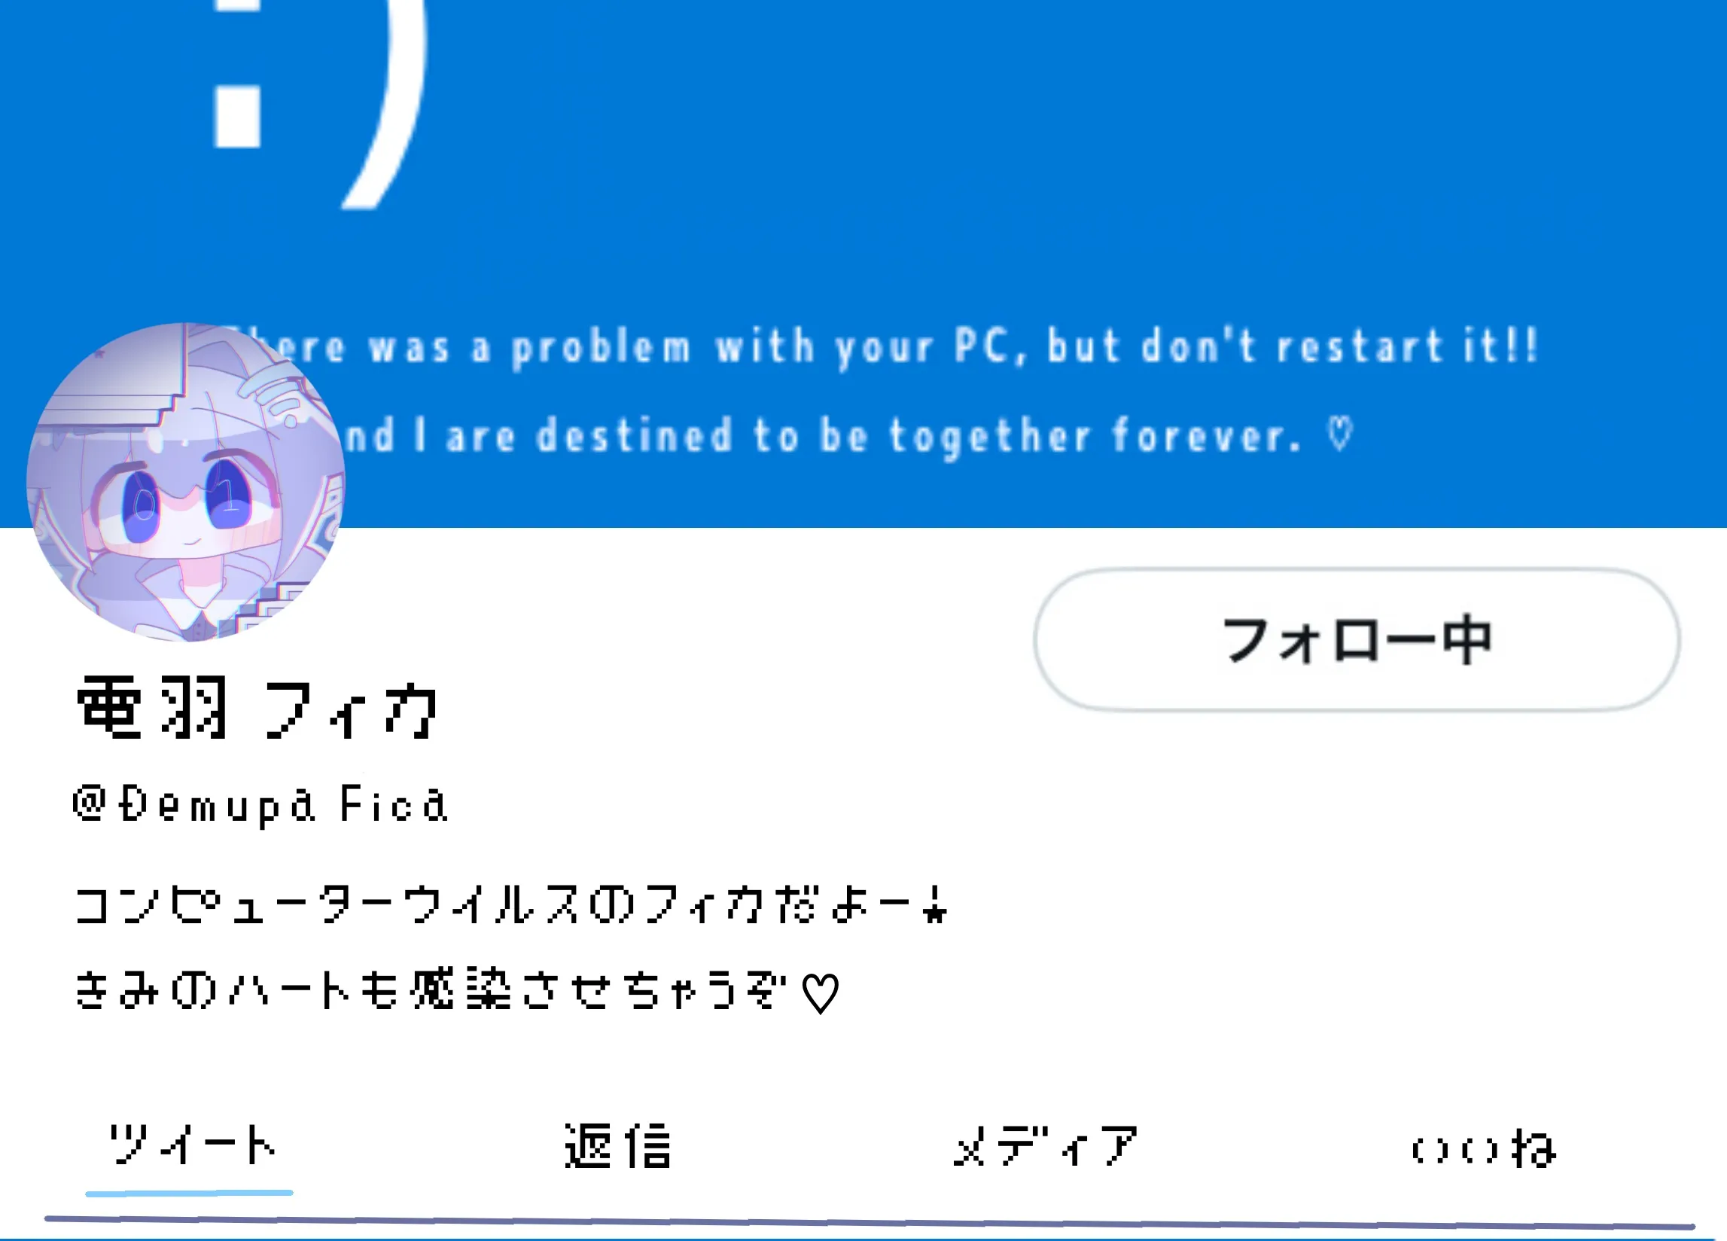Click the left eye on the avatar
Image resolution: width=1727 pixels, height=1241 pixels.
(142, 505)
